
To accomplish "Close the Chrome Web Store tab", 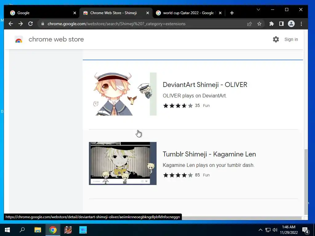I will [x=148, y=13].
